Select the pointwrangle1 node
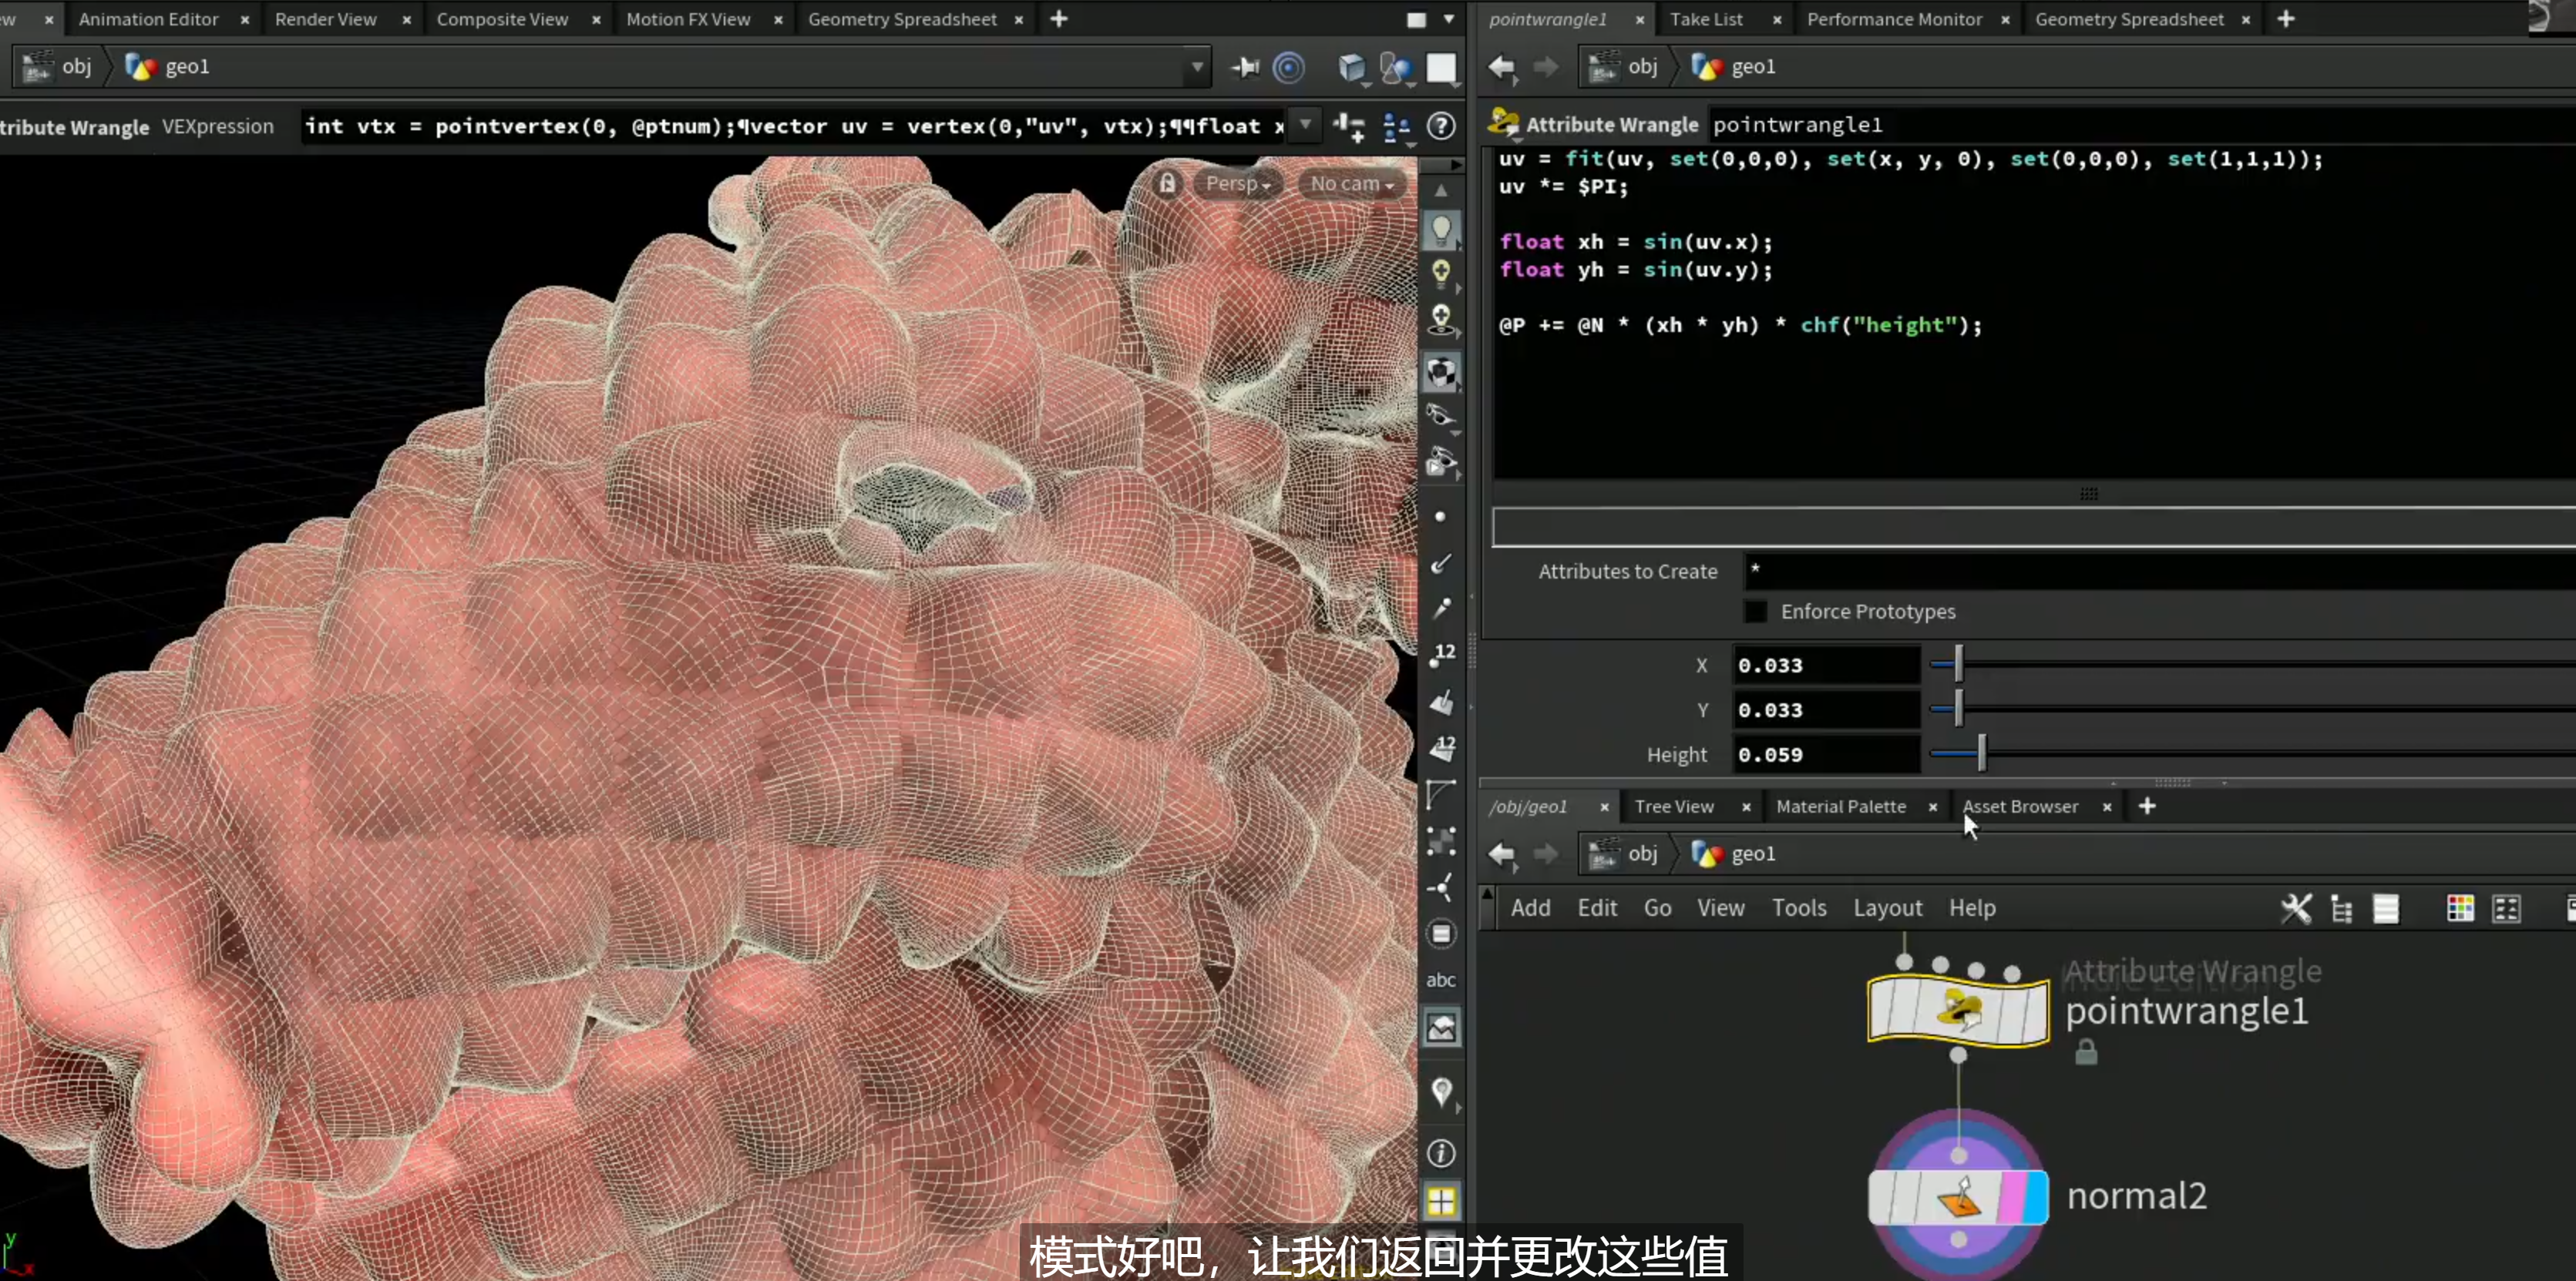The width and height of the screenshot is (2576, 1281). pyautogui.click(x=1958, y=1010)
